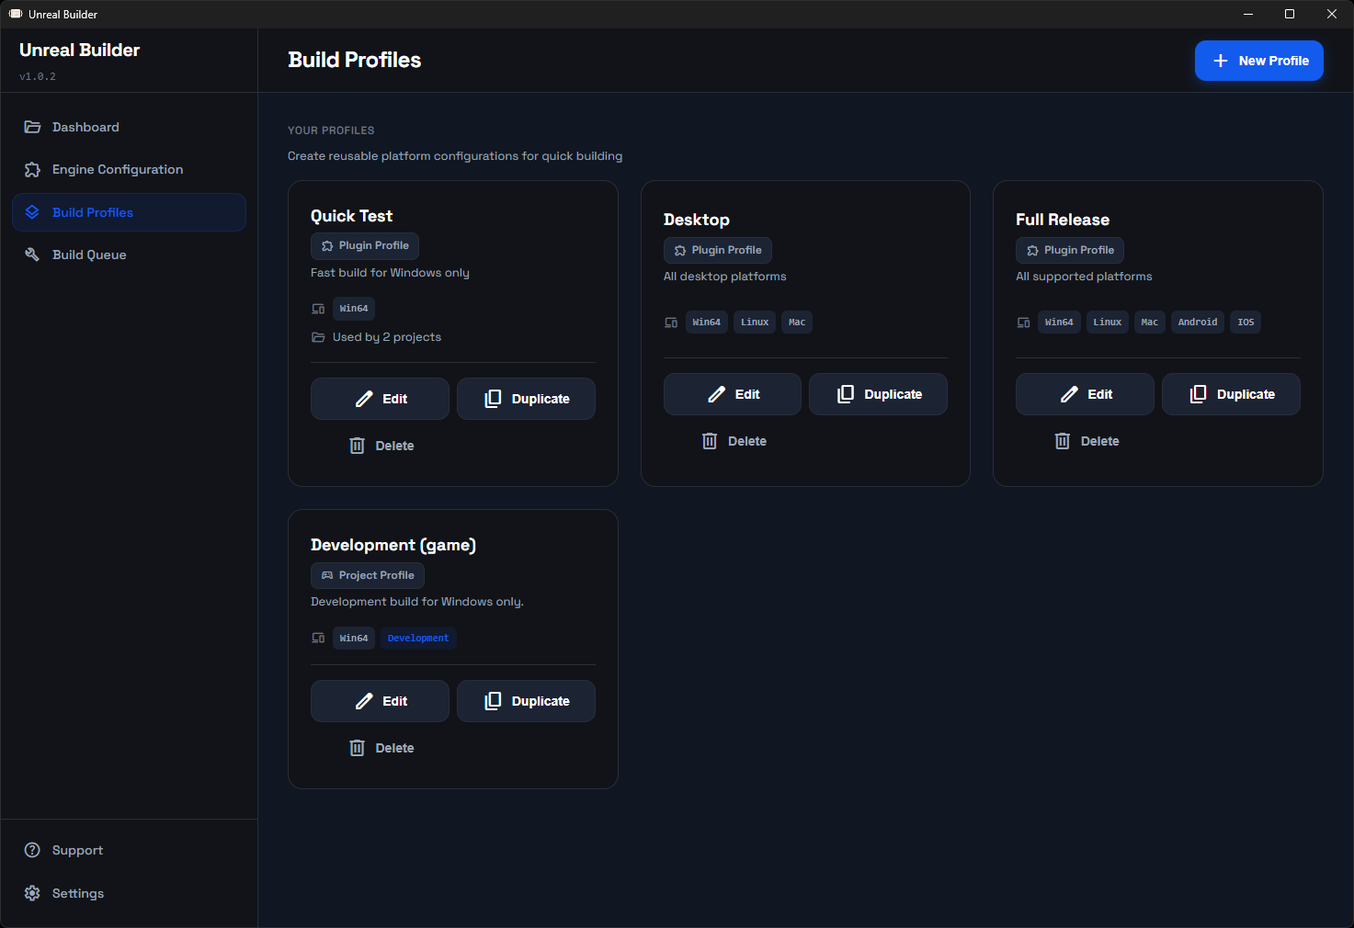The image size is (1354, 928).
Task: Open Settings in the sidebar
Action: [x=129, y=893]
